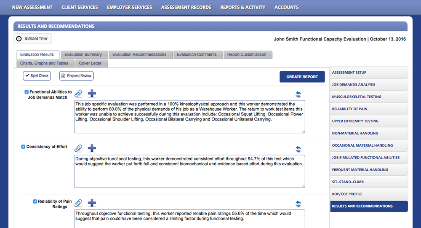Go to Occasional Material Handling section
Image resolution: width=421 pixels, height=228 pixels.
[x=369, y=145]
